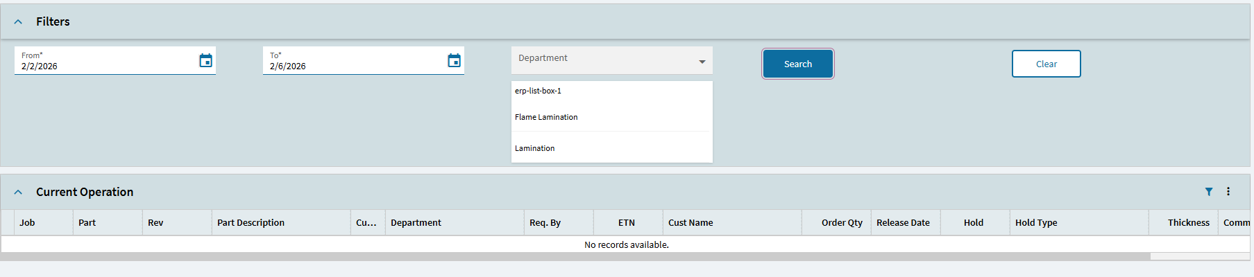Sort by the Job column header

pyautogui.click(x=28, y=223)
